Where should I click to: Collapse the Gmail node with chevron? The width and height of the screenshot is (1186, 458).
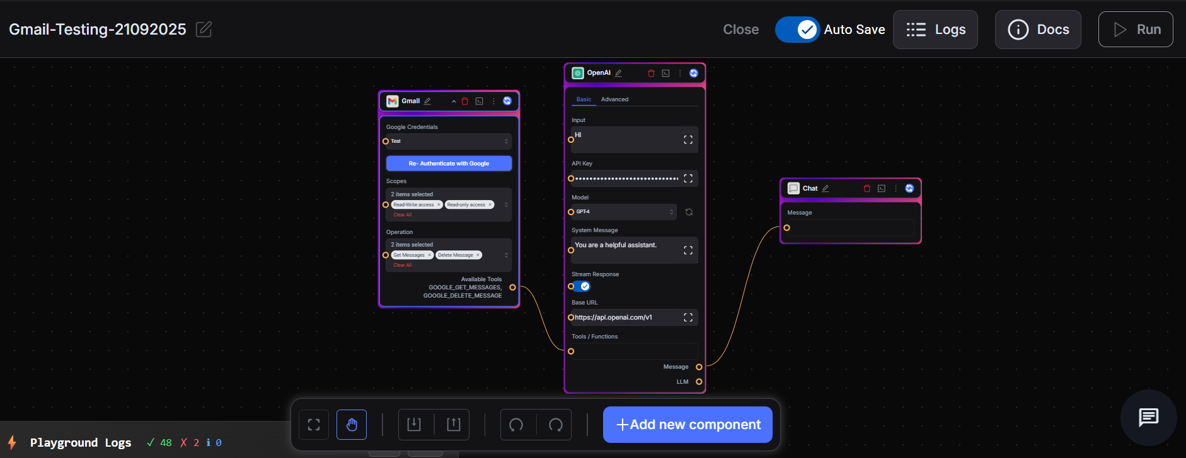tap(454, 101)
